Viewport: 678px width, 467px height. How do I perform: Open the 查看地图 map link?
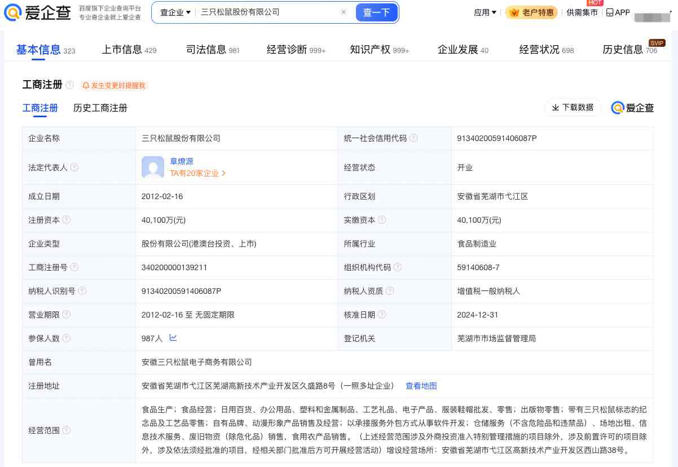click(x=421, y=386)
